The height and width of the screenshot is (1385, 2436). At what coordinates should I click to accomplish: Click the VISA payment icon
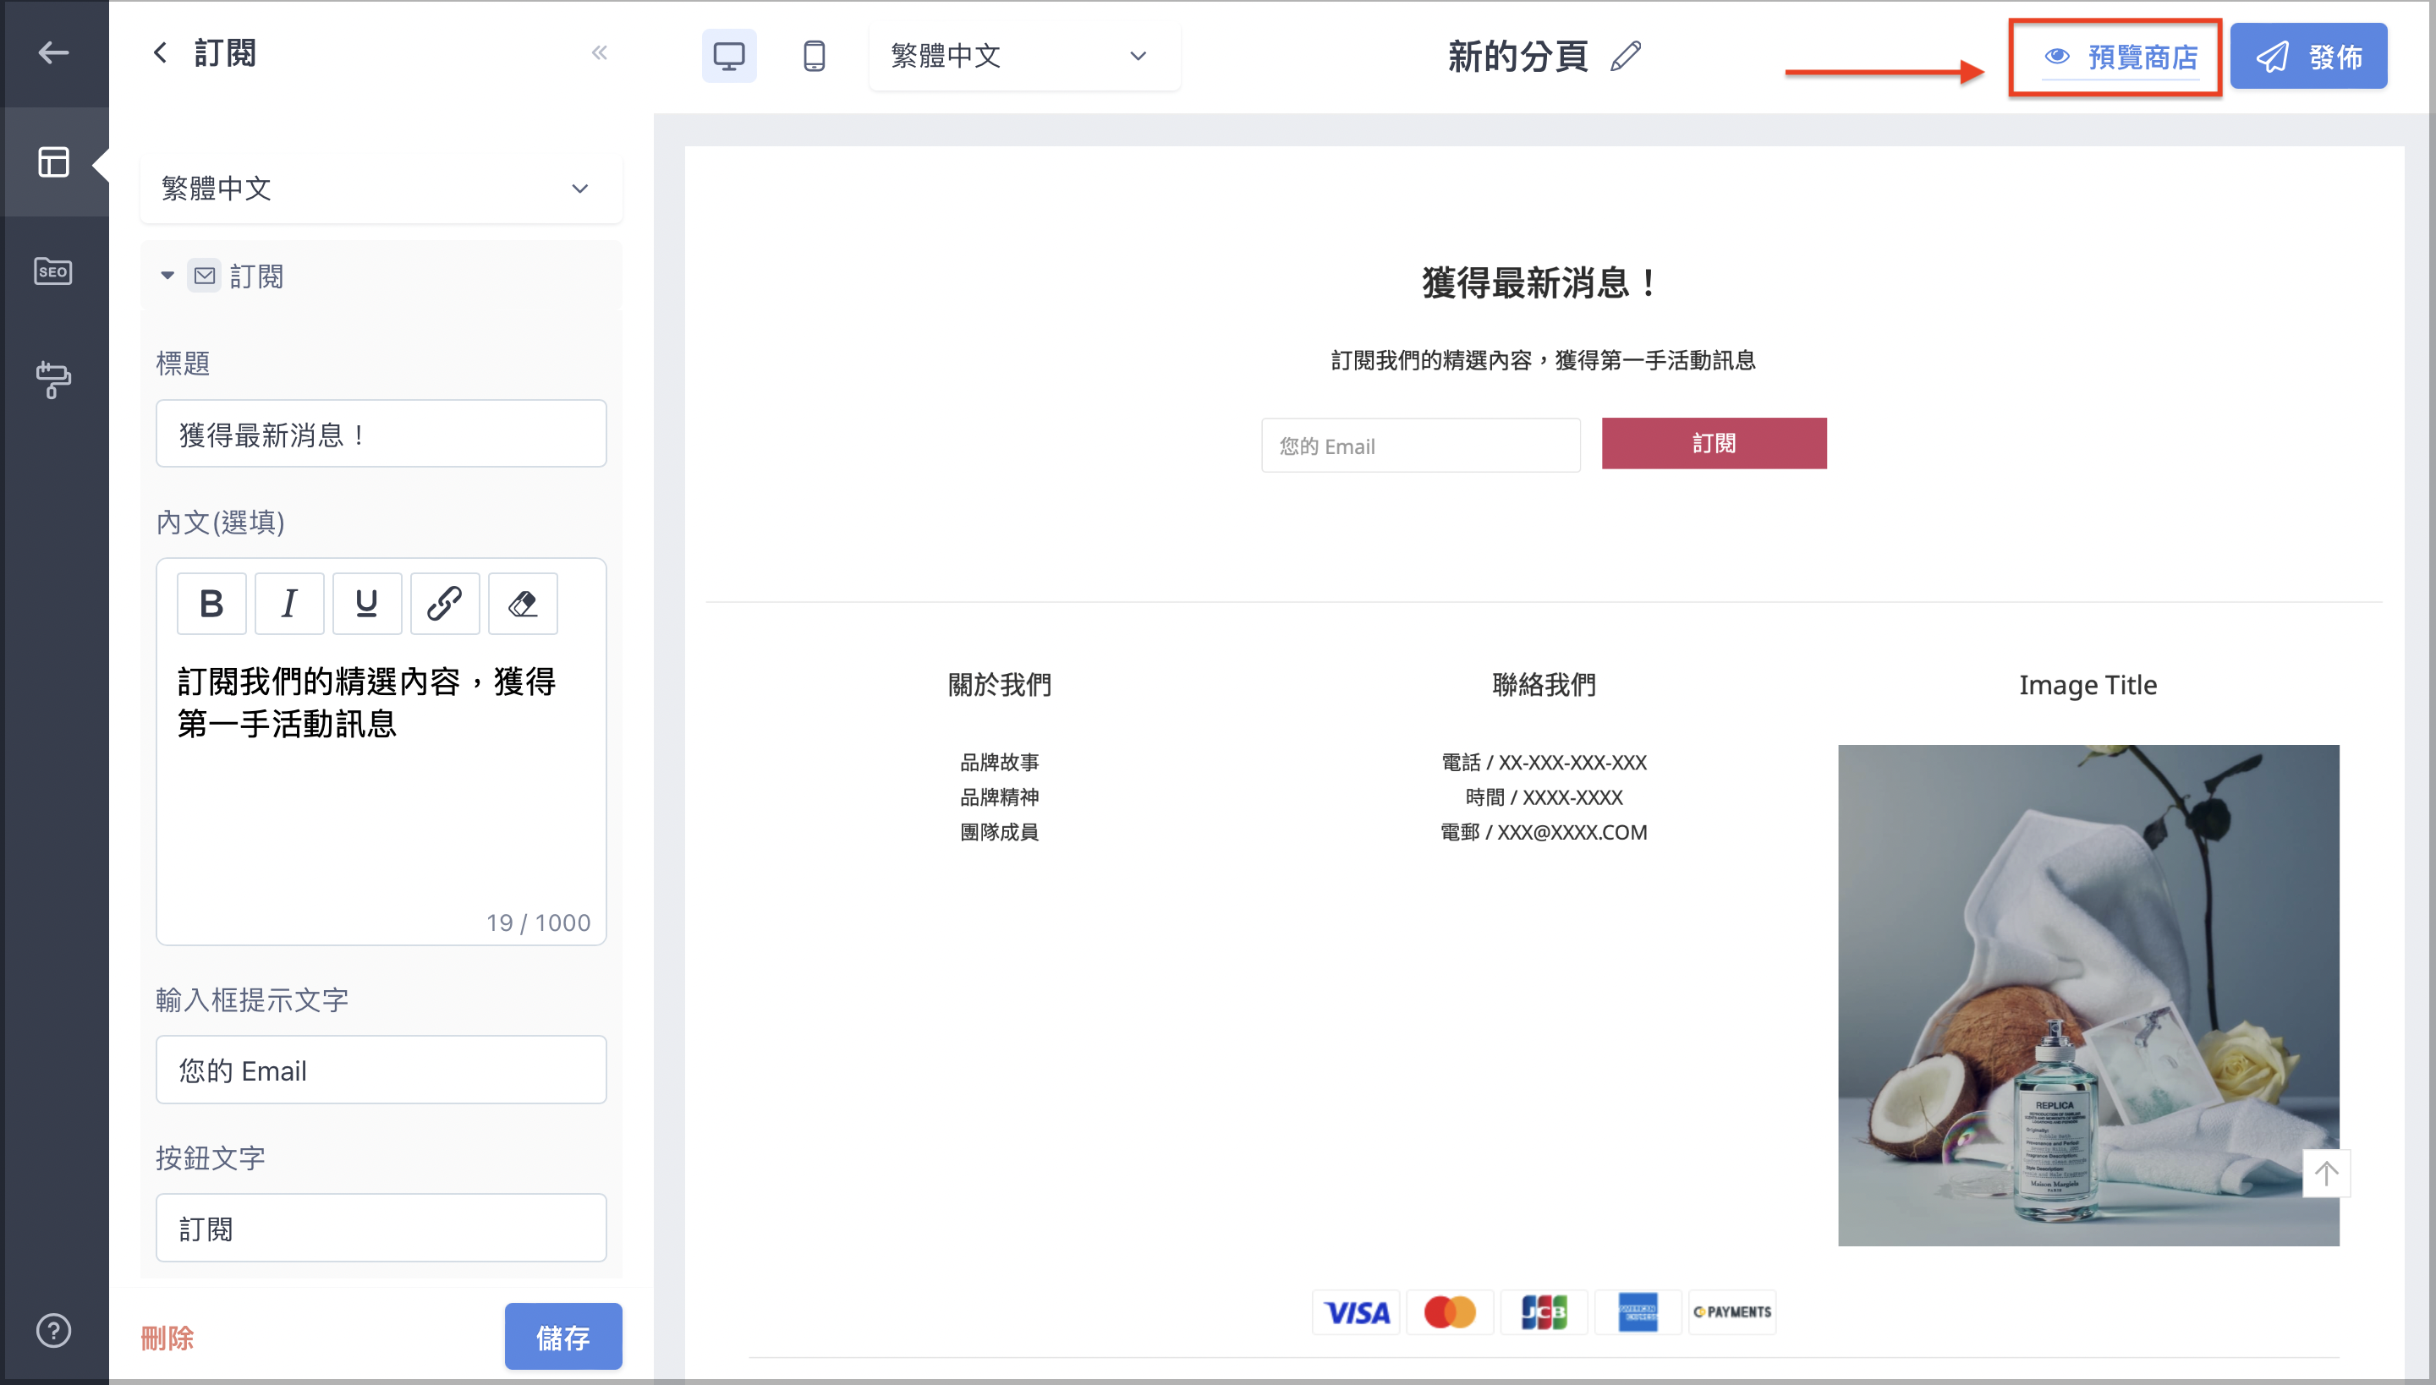click(1356, 1312)
